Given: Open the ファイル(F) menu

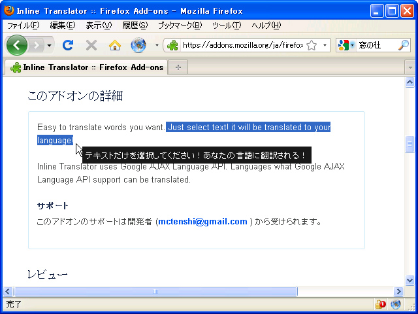Looking at the screenshot, I should (23, 26).
